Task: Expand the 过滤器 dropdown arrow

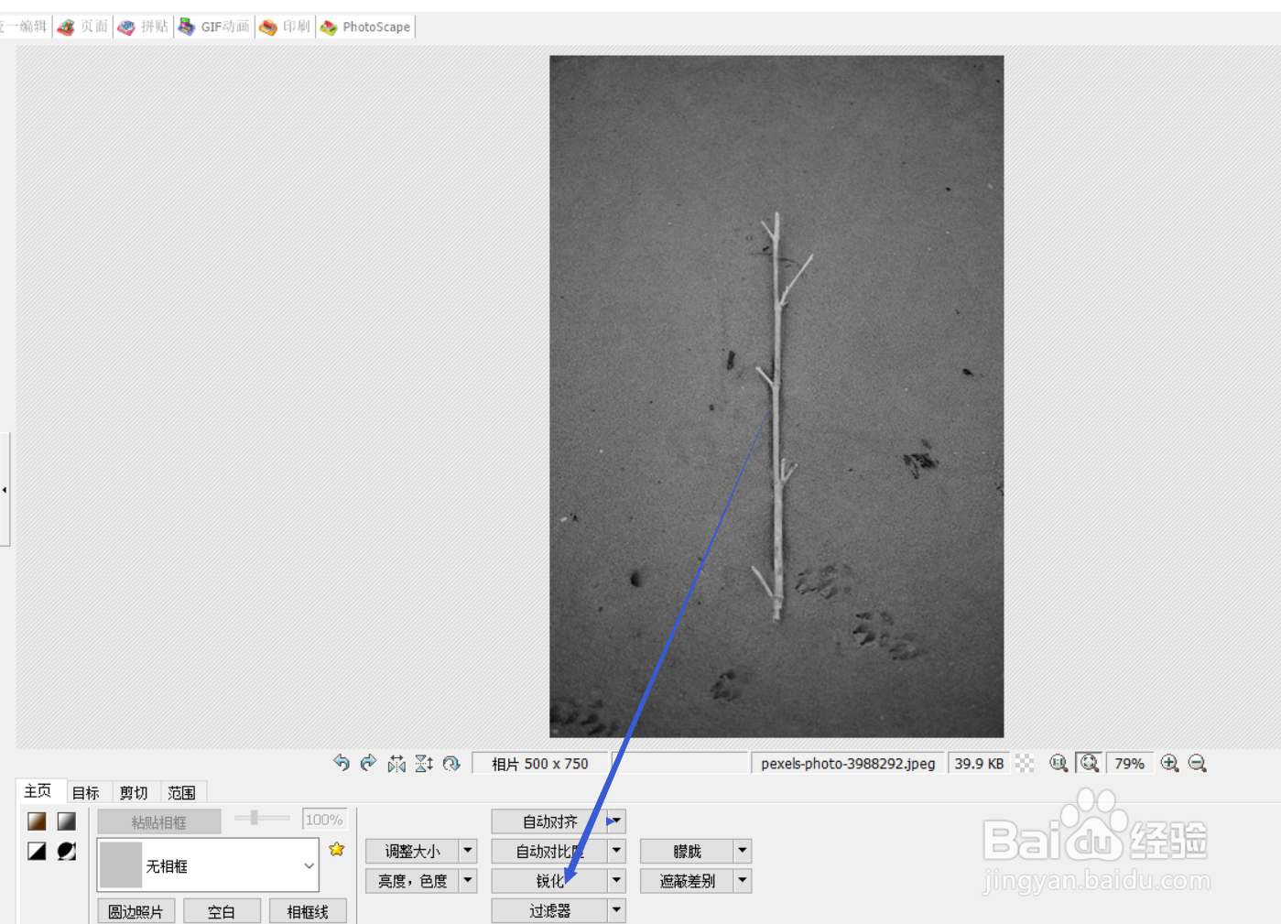Action: (616, 910)
